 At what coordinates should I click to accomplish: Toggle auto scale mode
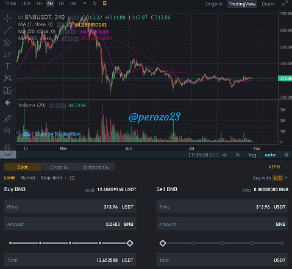pos(270,155)
